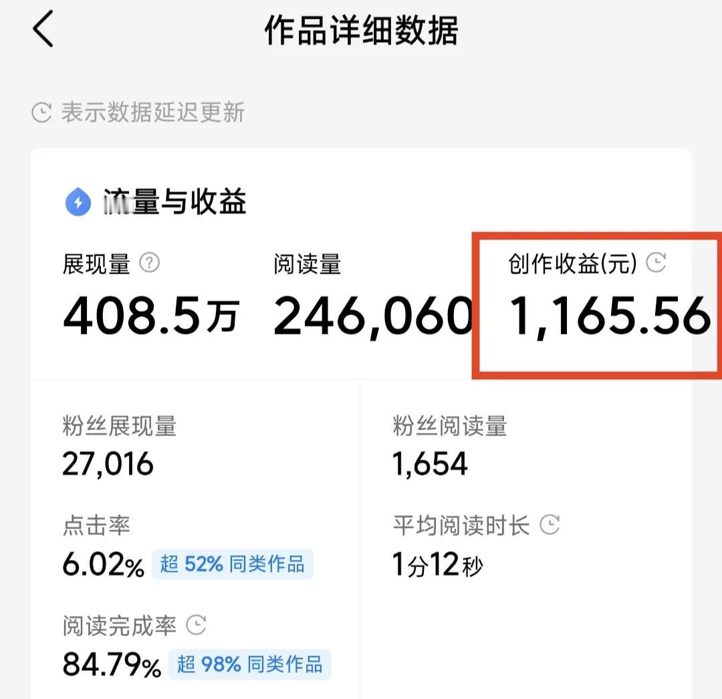Viewport: 722px width, 699px height.
Task: Tap the 超 52% 同类作品 badge
Action: 233,564
